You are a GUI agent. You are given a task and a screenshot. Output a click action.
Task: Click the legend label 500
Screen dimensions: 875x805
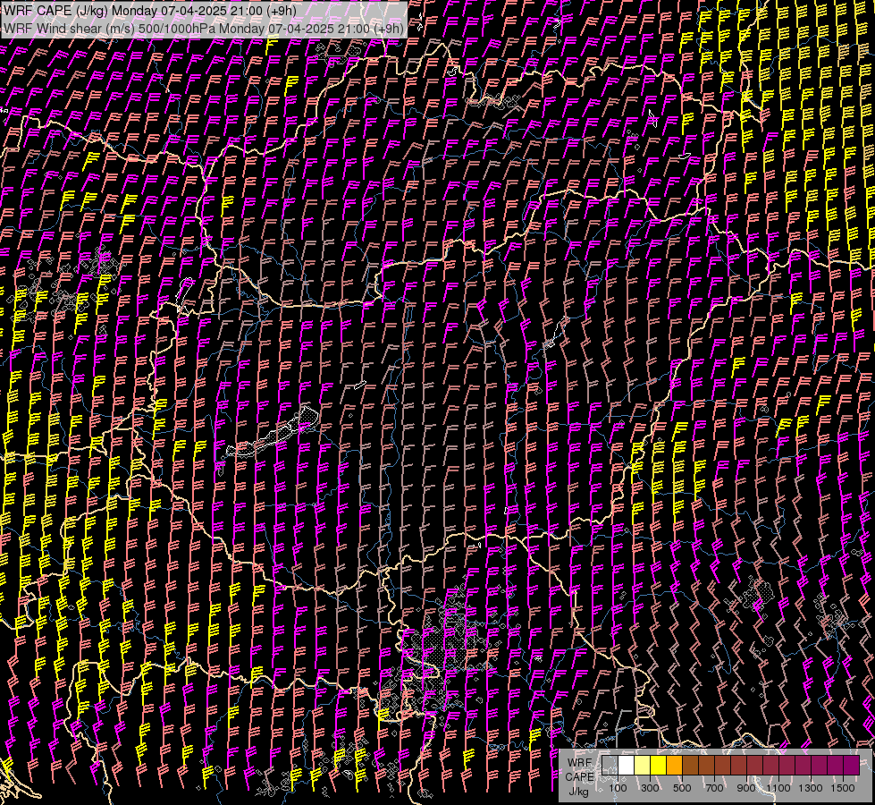coord(682,788)
